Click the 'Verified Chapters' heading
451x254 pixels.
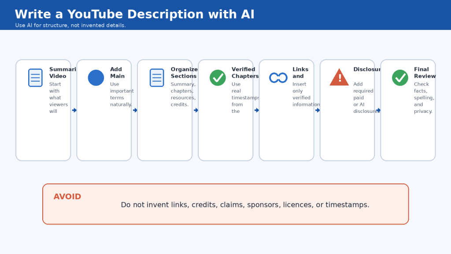pos(245,73)
